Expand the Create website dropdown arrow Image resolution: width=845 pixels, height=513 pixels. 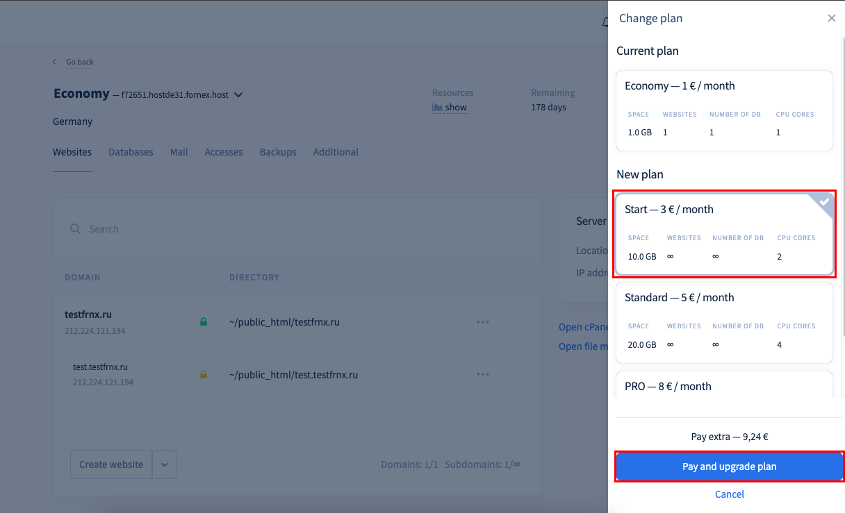coord(165,464)
